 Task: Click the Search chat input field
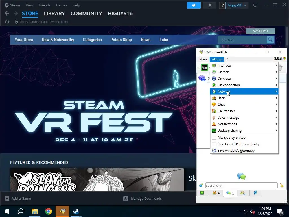coord(242,185)
